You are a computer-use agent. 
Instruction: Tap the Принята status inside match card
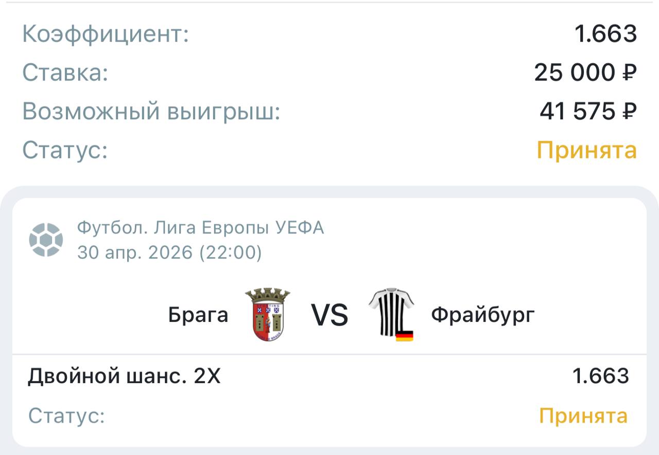(583, 415)
